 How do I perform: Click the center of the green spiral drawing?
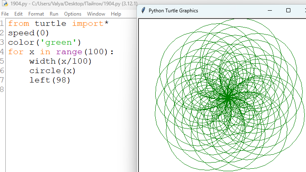pyautogui.click(x=228, y=98)
